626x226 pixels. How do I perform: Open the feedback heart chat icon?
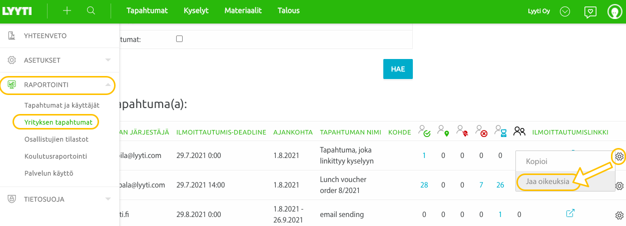click(x=590, y=11)
